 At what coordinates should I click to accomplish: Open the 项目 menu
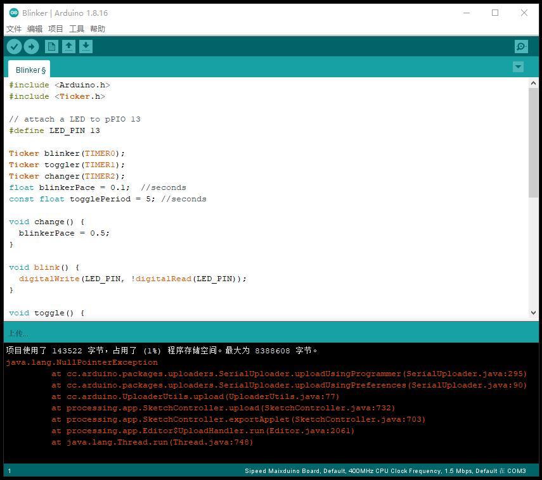56,29
